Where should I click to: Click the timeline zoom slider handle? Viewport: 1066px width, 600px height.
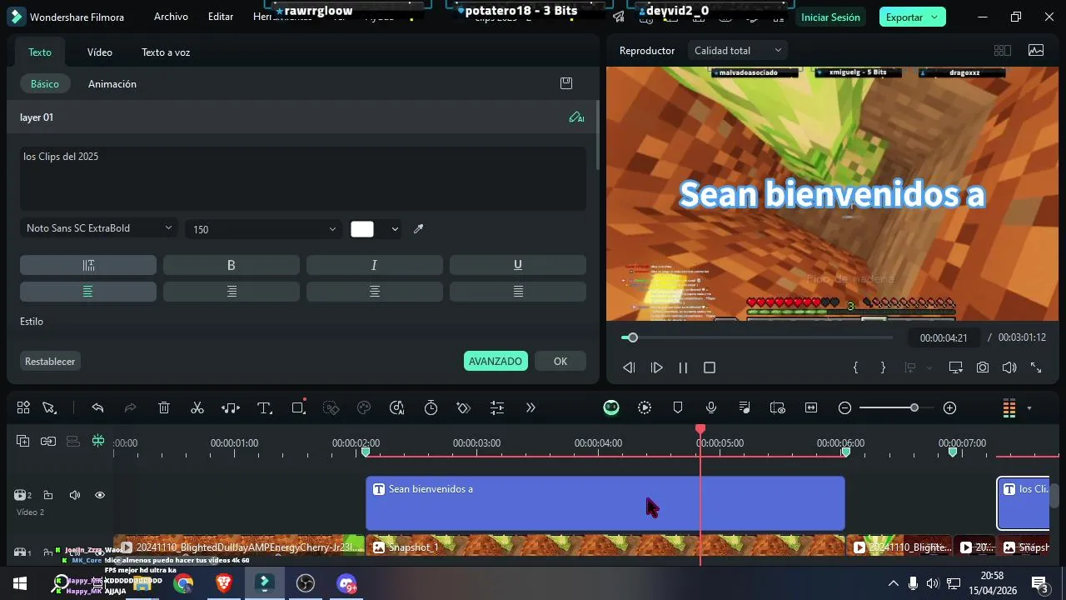tap(914, 407)
